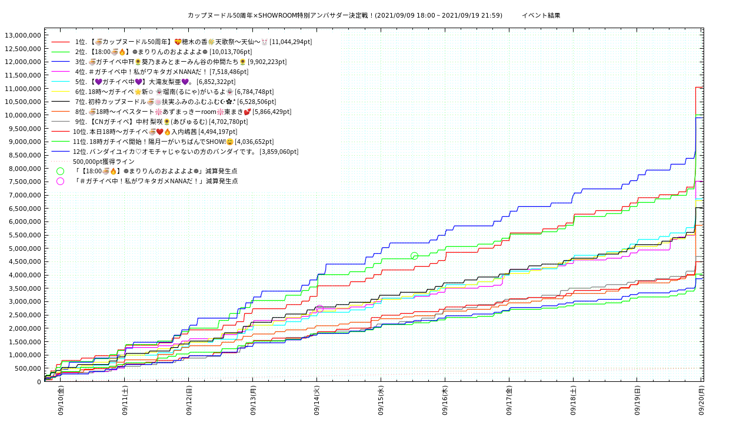Click y-axis label 4,000,000
This screenshot has height=423, width=753.
pos(25,275)
